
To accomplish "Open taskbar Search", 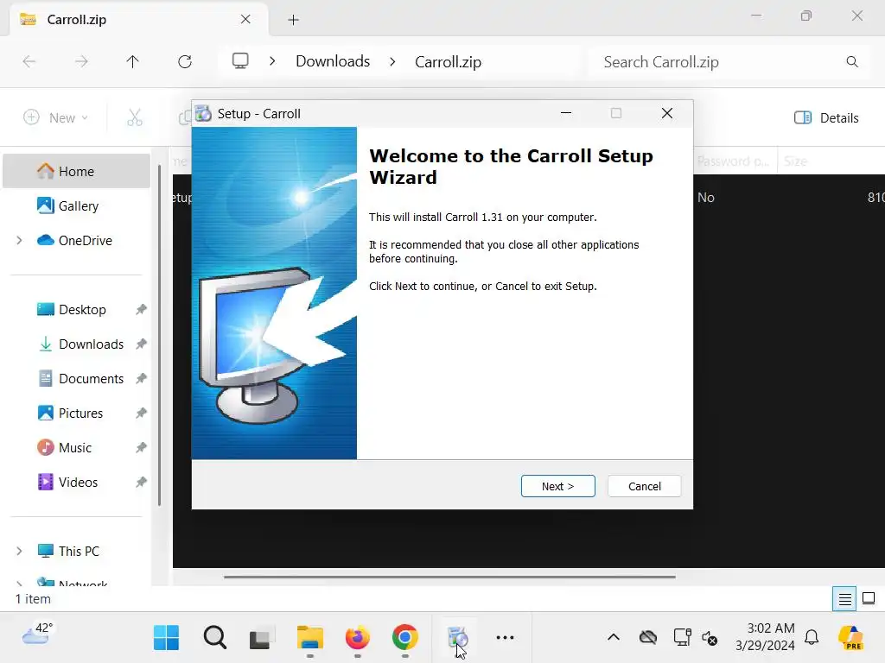I will [x=214, y=638].
